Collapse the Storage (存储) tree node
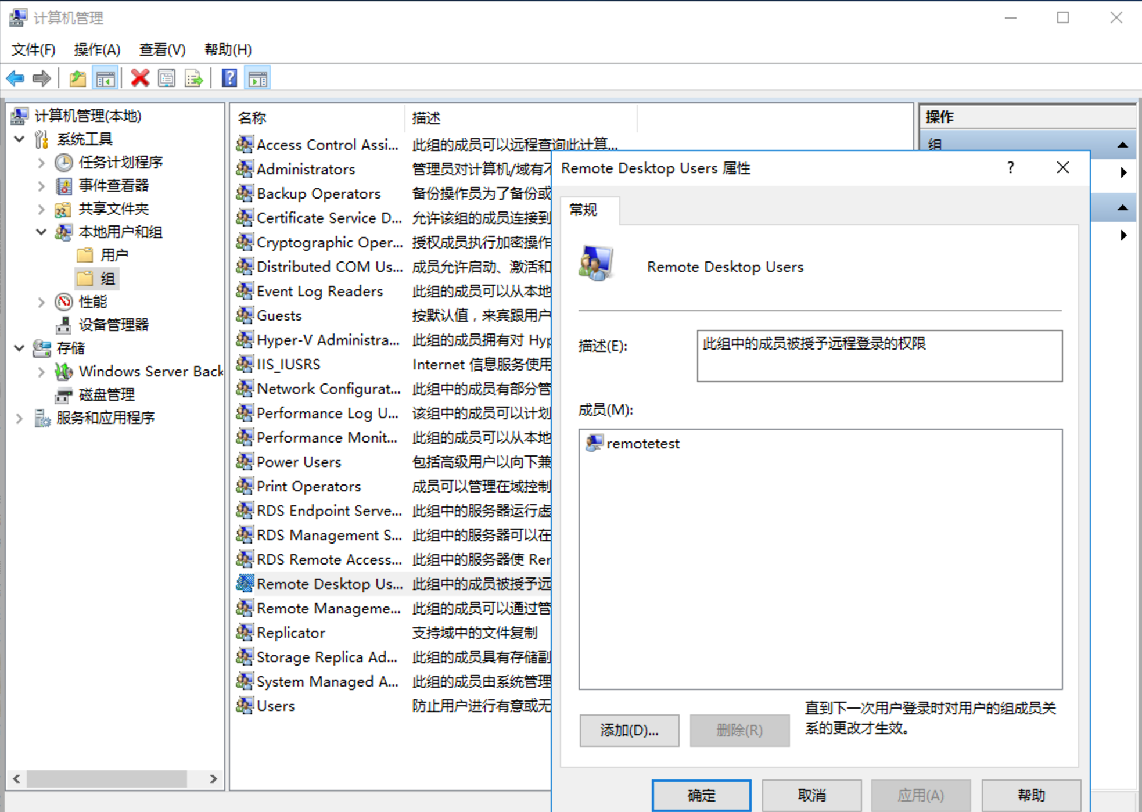 click(19, 348)
